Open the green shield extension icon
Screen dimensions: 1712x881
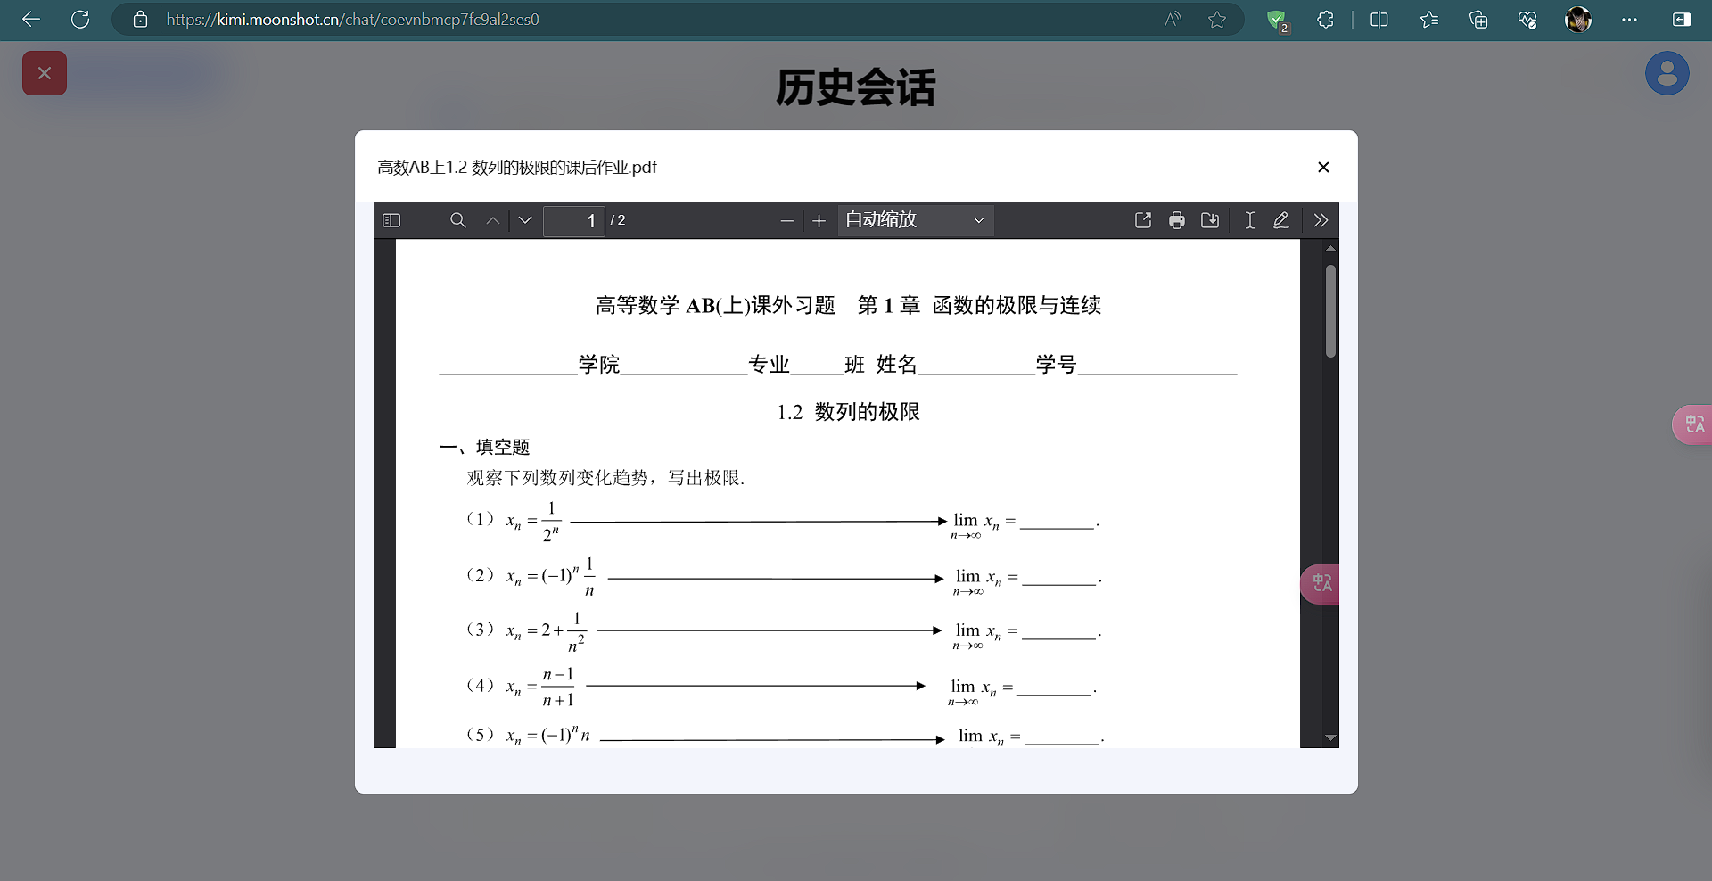(1278, 21)
